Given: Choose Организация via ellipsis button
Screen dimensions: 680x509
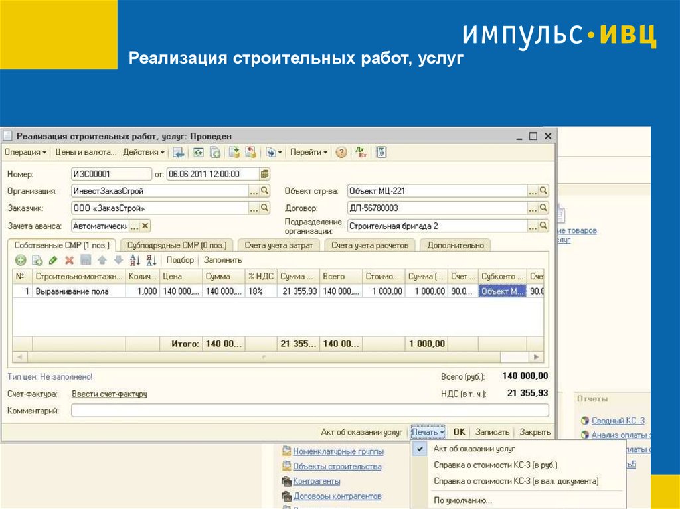Looking at the screenshot, I should pos(254,191).
